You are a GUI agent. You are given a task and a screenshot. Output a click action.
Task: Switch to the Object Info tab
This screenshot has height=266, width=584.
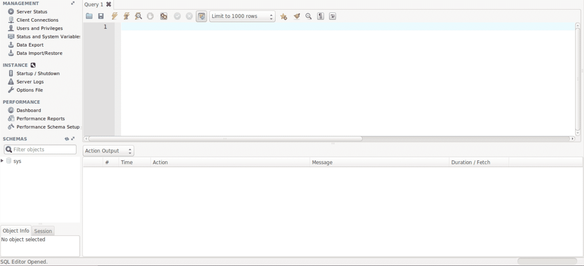pos(16,231)
